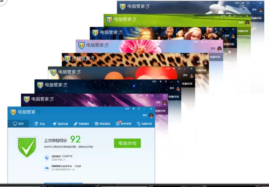This screenshot has height=187, width=269.
Task: Click the 实时防护 已全部开启 status text
Action: [x=62, y=156]
